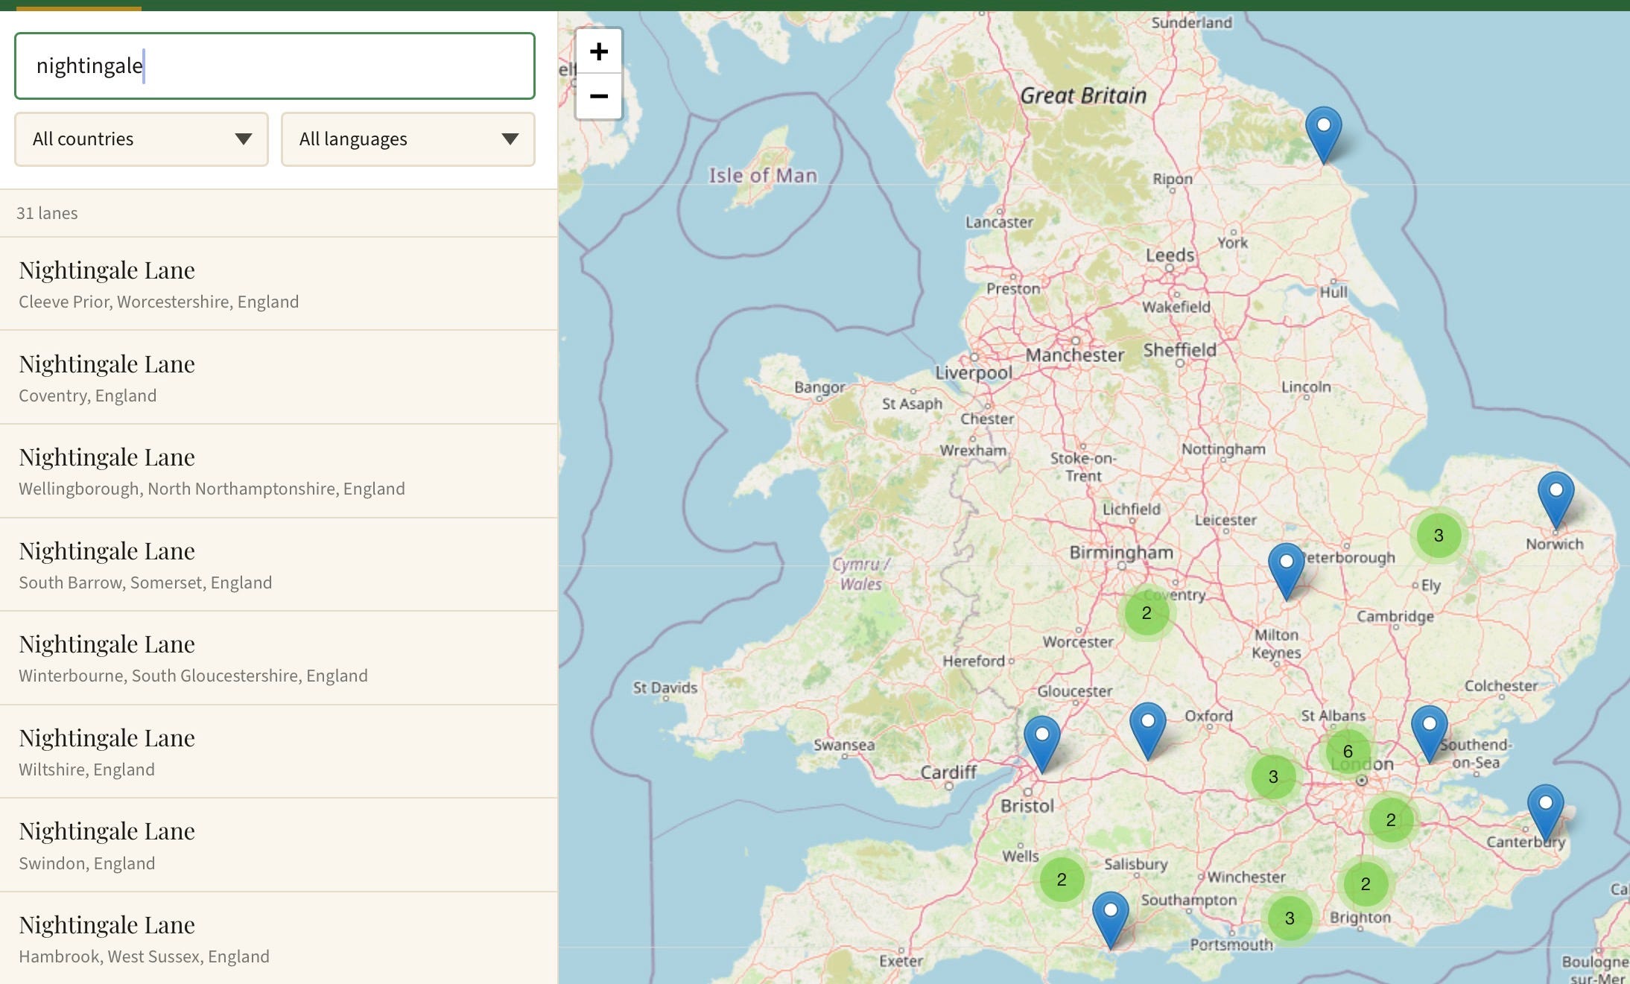The height and width of the screenshot is (984, 1630).
Task: Expand the cluster of 2 above Brighton
Action: click(1366, 884)
